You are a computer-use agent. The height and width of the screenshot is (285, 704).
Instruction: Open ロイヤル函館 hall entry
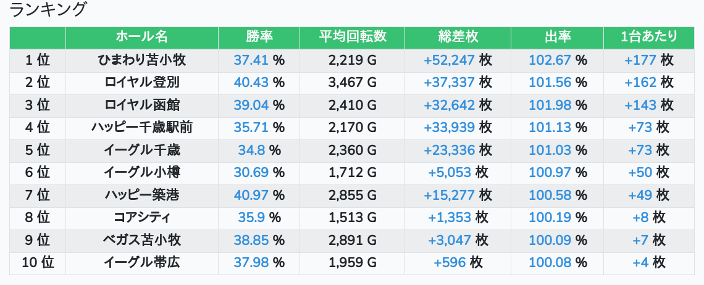(x=141, y=105)
